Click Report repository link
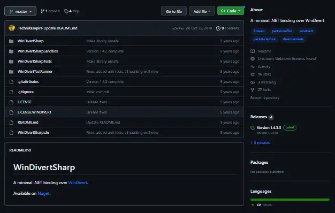 (265, 98)
